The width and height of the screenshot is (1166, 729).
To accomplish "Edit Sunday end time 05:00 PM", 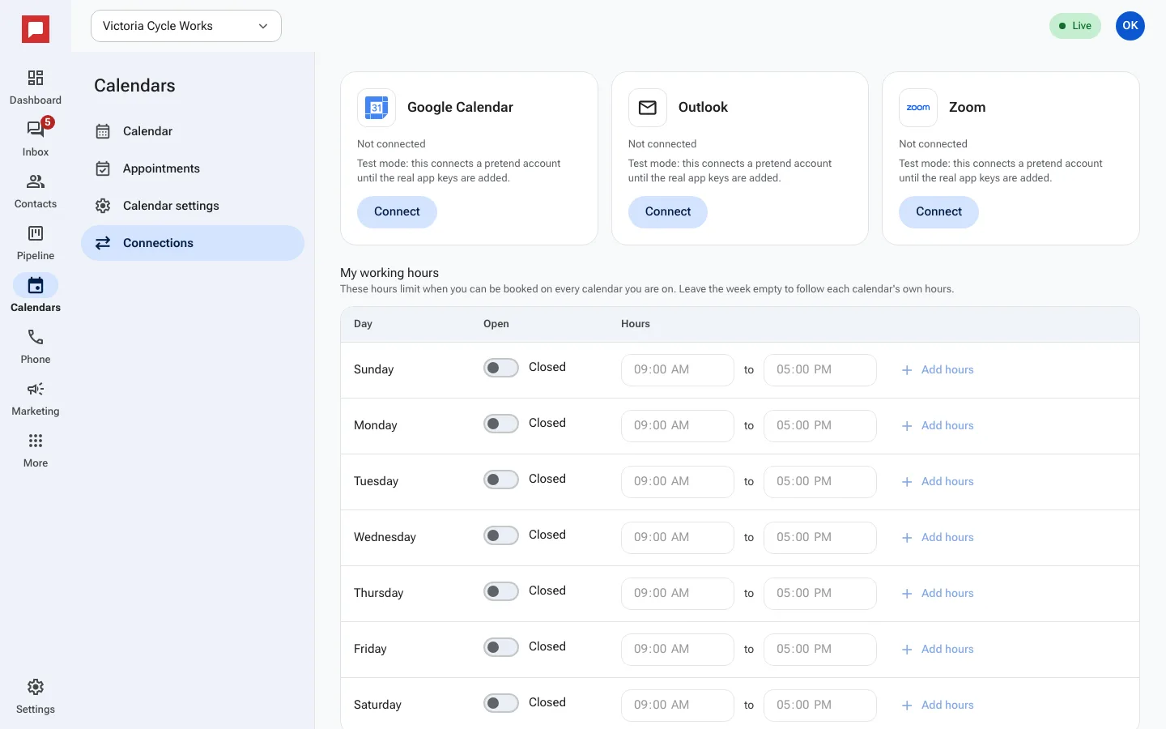I will click(x=820, y=370).
